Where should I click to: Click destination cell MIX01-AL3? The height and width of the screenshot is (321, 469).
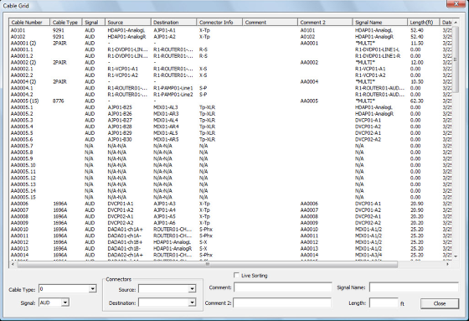coord(166,107)
